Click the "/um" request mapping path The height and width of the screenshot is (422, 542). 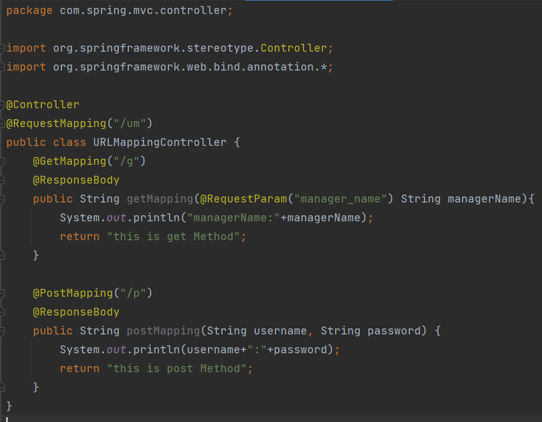tap(129, 123)
